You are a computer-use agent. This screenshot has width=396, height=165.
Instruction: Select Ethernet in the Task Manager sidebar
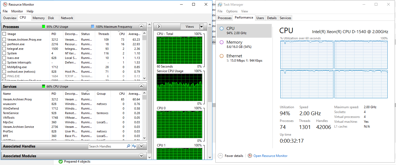244,58
